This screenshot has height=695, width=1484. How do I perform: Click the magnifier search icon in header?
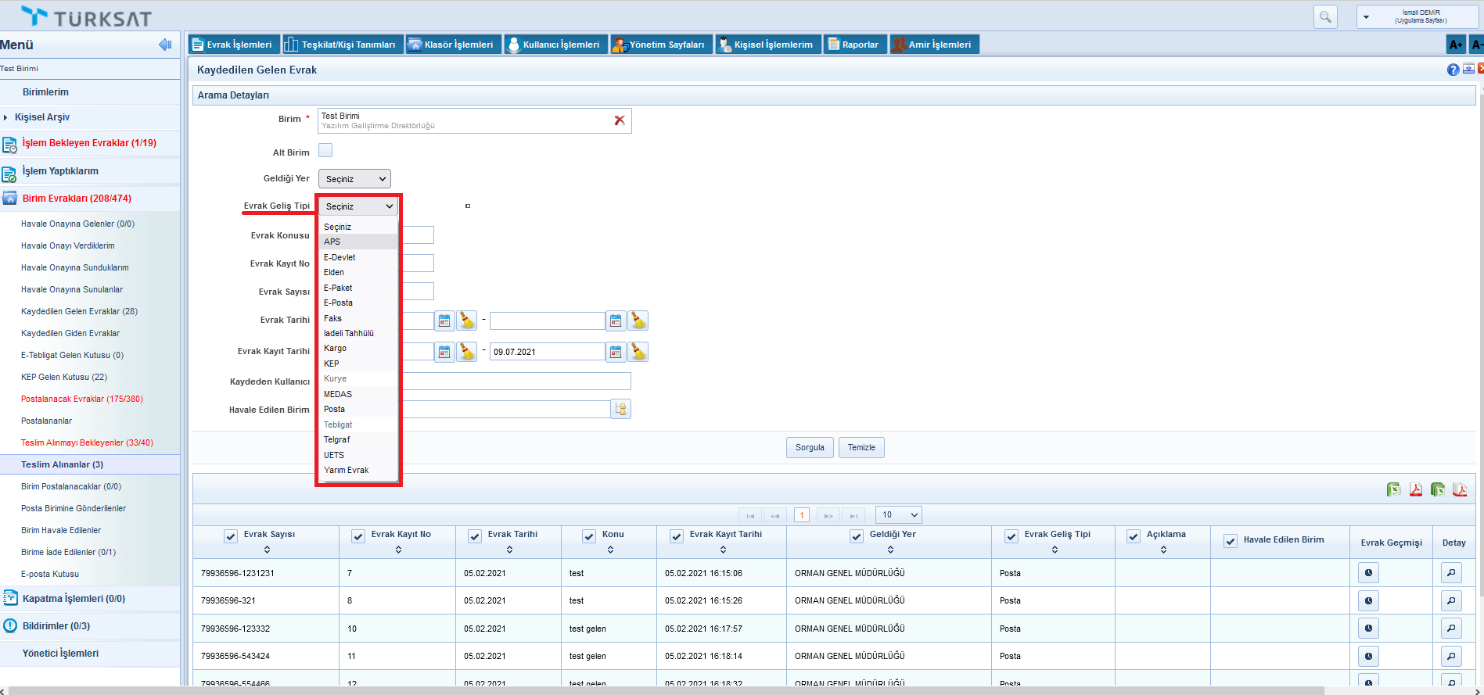(1325, 16)
